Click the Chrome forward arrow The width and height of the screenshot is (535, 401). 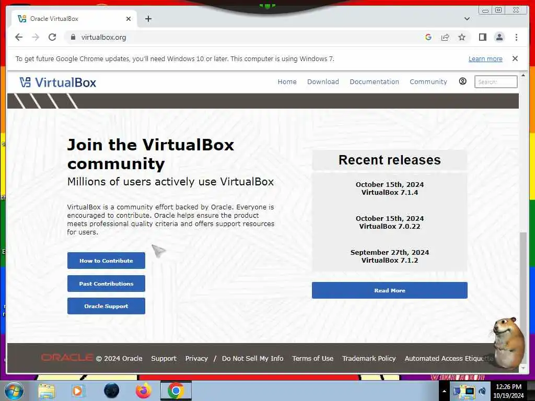(36, 37)
